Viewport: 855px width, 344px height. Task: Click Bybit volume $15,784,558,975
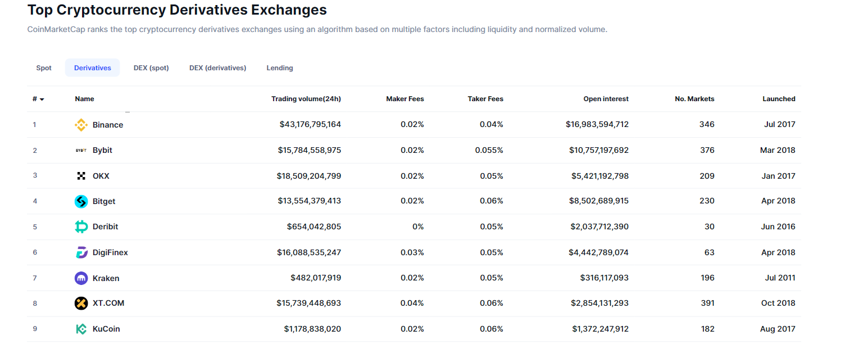click(310, 150)
